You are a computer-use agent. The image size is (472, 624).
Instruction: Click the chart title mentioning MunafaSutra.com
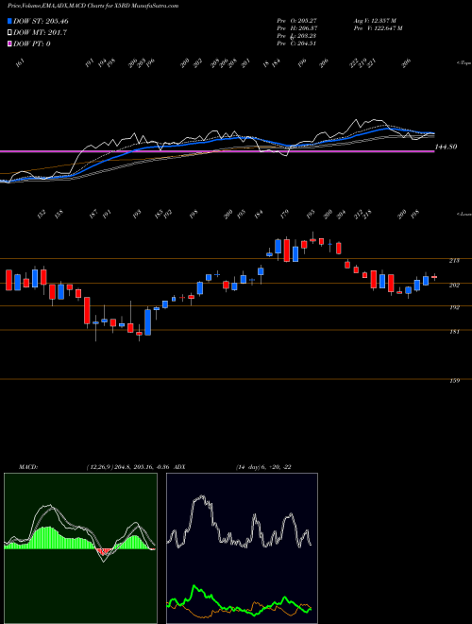(93, 6)
